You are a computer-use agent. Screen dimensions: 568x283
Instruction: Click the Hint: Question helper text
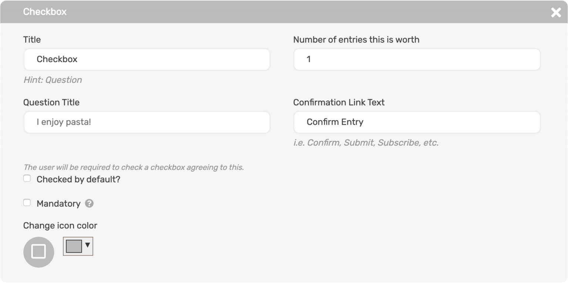point(53,80)
